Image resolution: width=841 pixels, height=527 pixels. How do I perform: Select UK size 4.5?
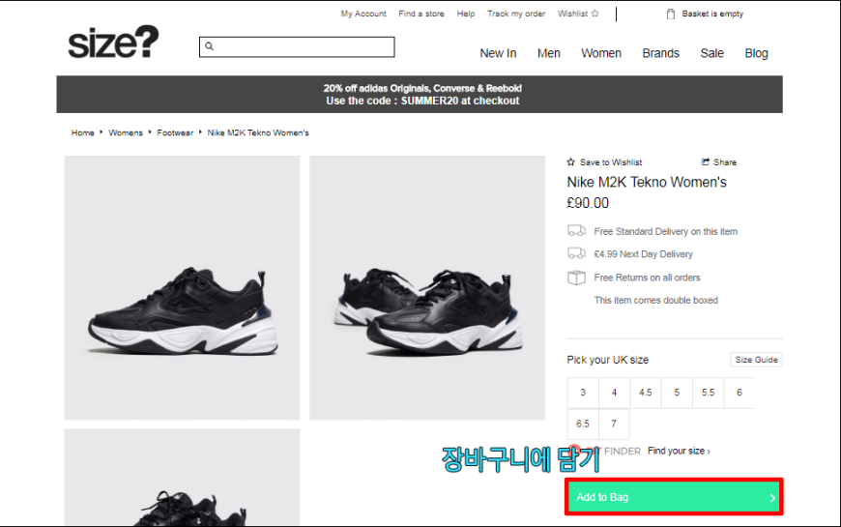pyautogui.click(x=645, y=393)
